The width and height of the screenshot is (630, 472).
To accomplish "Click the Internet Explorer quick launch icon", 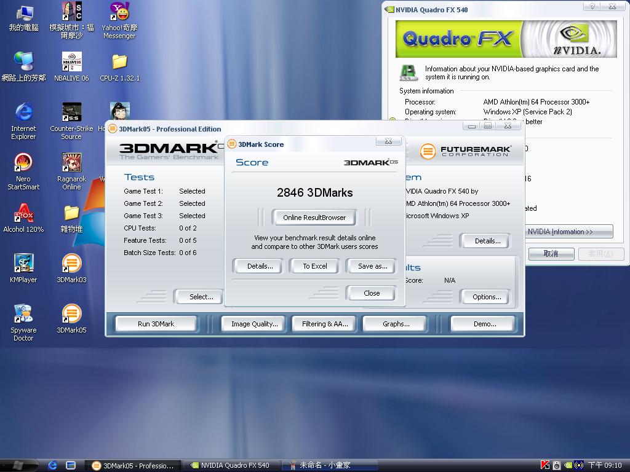I will [53, 465].
